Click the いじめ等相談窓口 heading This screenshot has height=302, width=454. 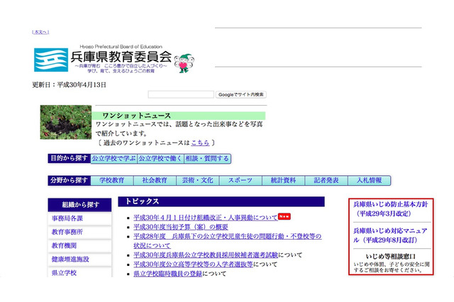pyautogui.click(x=391, y=257)
